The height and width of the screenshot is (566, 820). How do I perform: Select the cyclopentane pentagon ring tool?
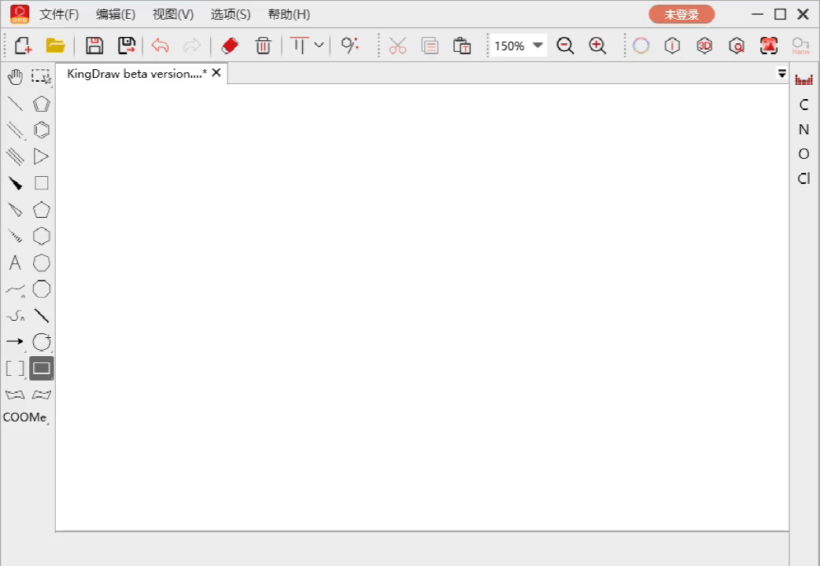click(41, 210)
